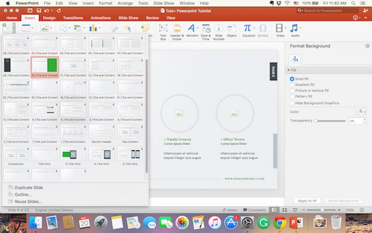Open the Video dropdown arrow
The width and height of the screenshot is (372, 233).
[285, 28]
